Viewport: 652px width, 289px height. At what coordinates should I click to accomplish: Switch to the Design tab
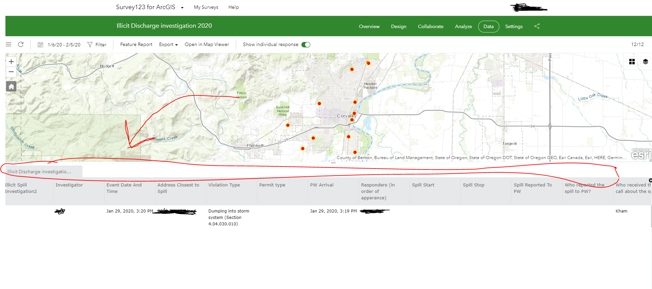click(398, 26)
